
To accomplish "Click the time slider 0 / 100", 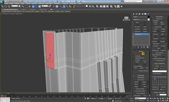I will [8, 93].
